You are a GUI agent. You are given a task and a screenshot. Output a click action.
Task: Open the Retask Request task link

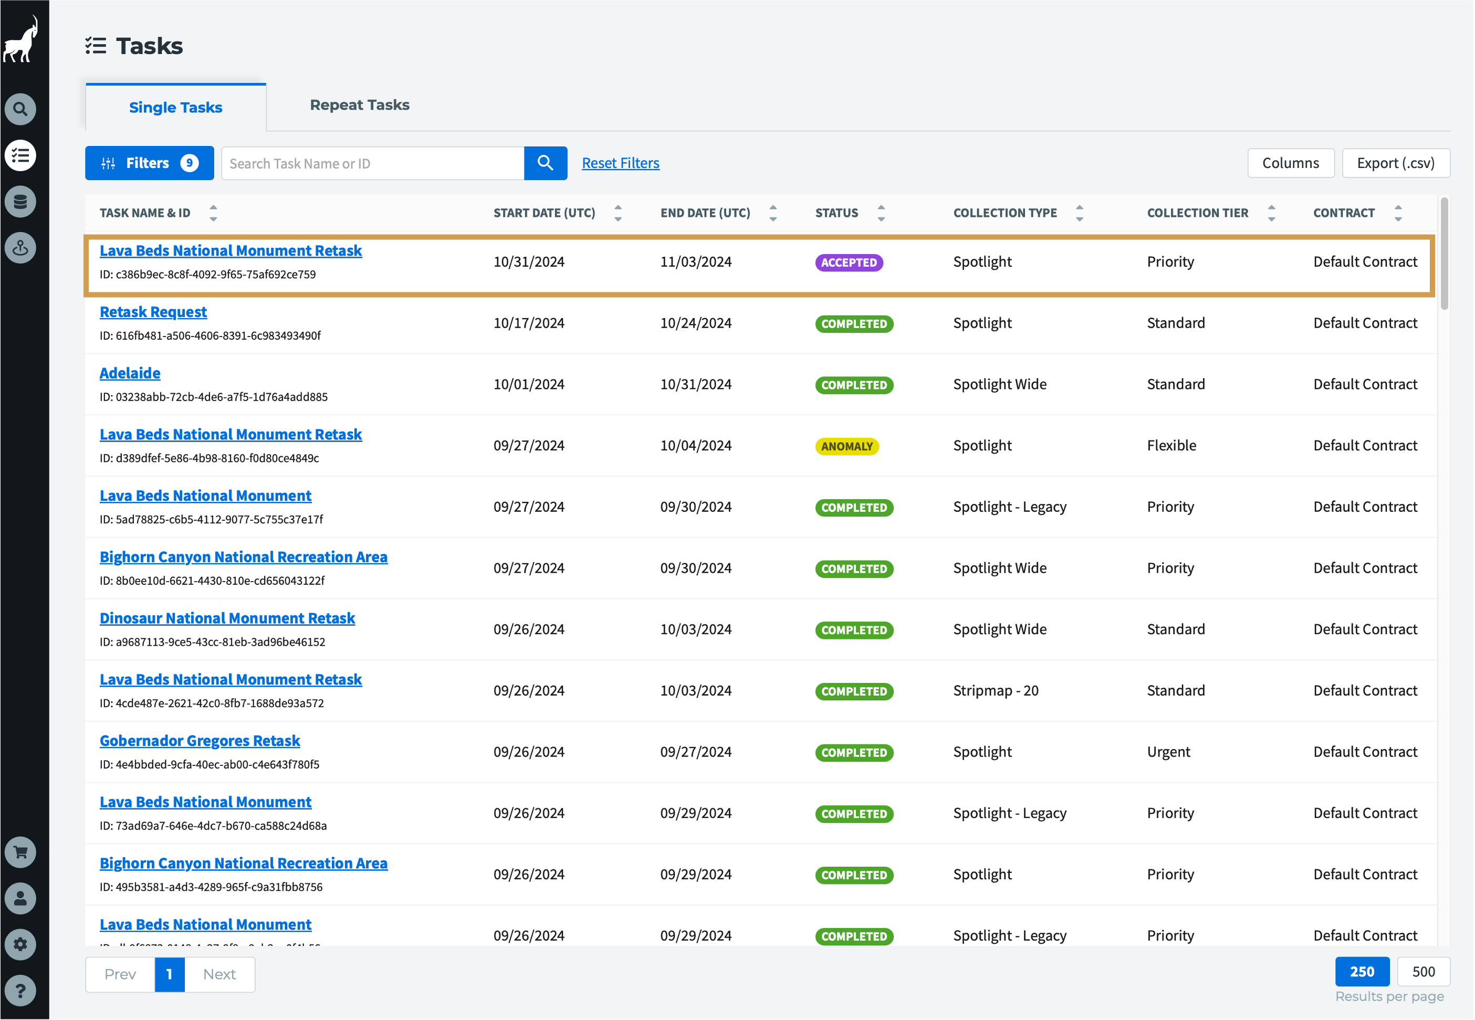(x=153, y=312)
